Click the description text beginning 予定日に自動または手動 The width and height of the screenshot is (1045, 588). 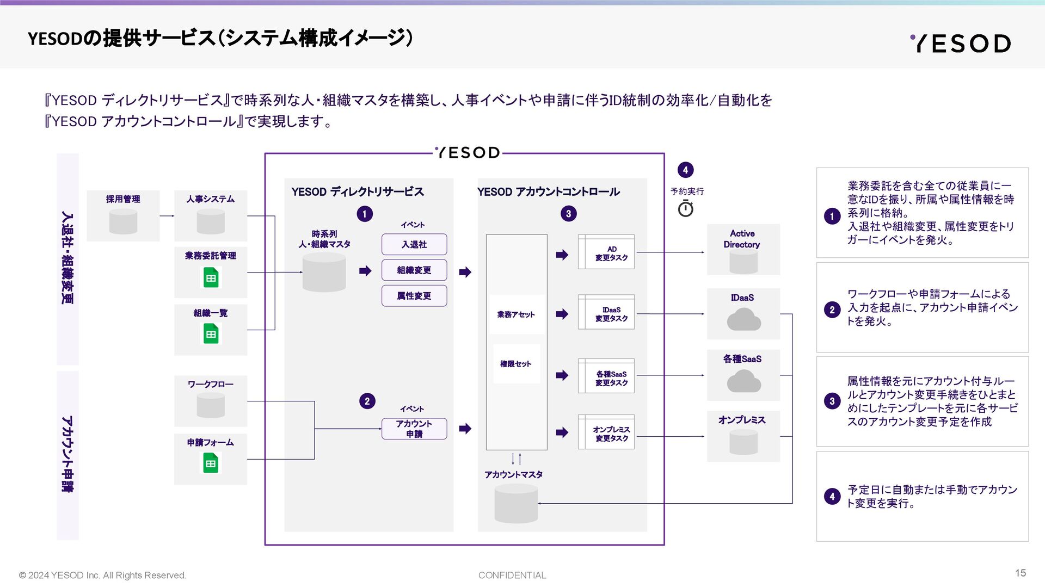tap(932, 497)
